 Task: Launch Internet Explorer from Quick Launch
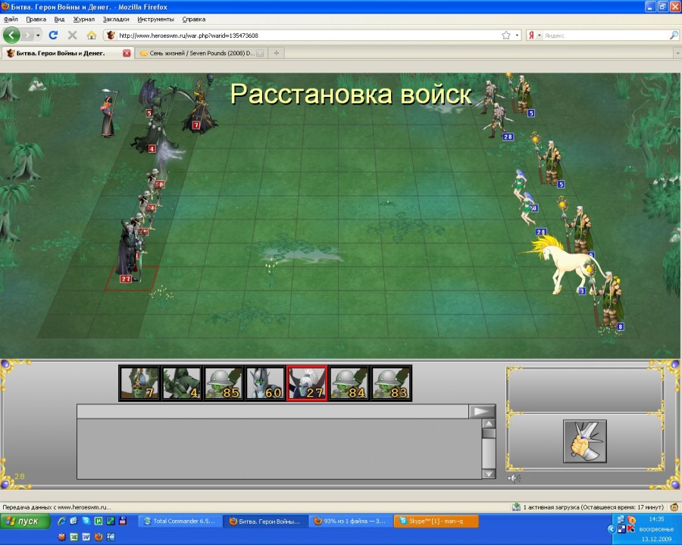61,521
